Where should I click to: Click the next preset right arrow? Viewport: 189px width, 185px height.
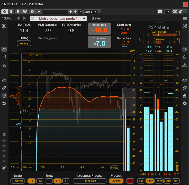[24, 18]
